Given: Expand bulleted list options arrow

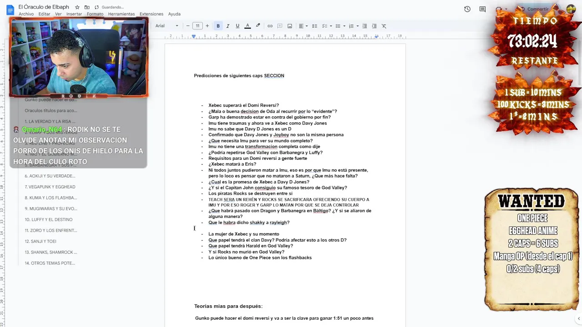Looking at the screenshot, I should (x=344, y=26).
